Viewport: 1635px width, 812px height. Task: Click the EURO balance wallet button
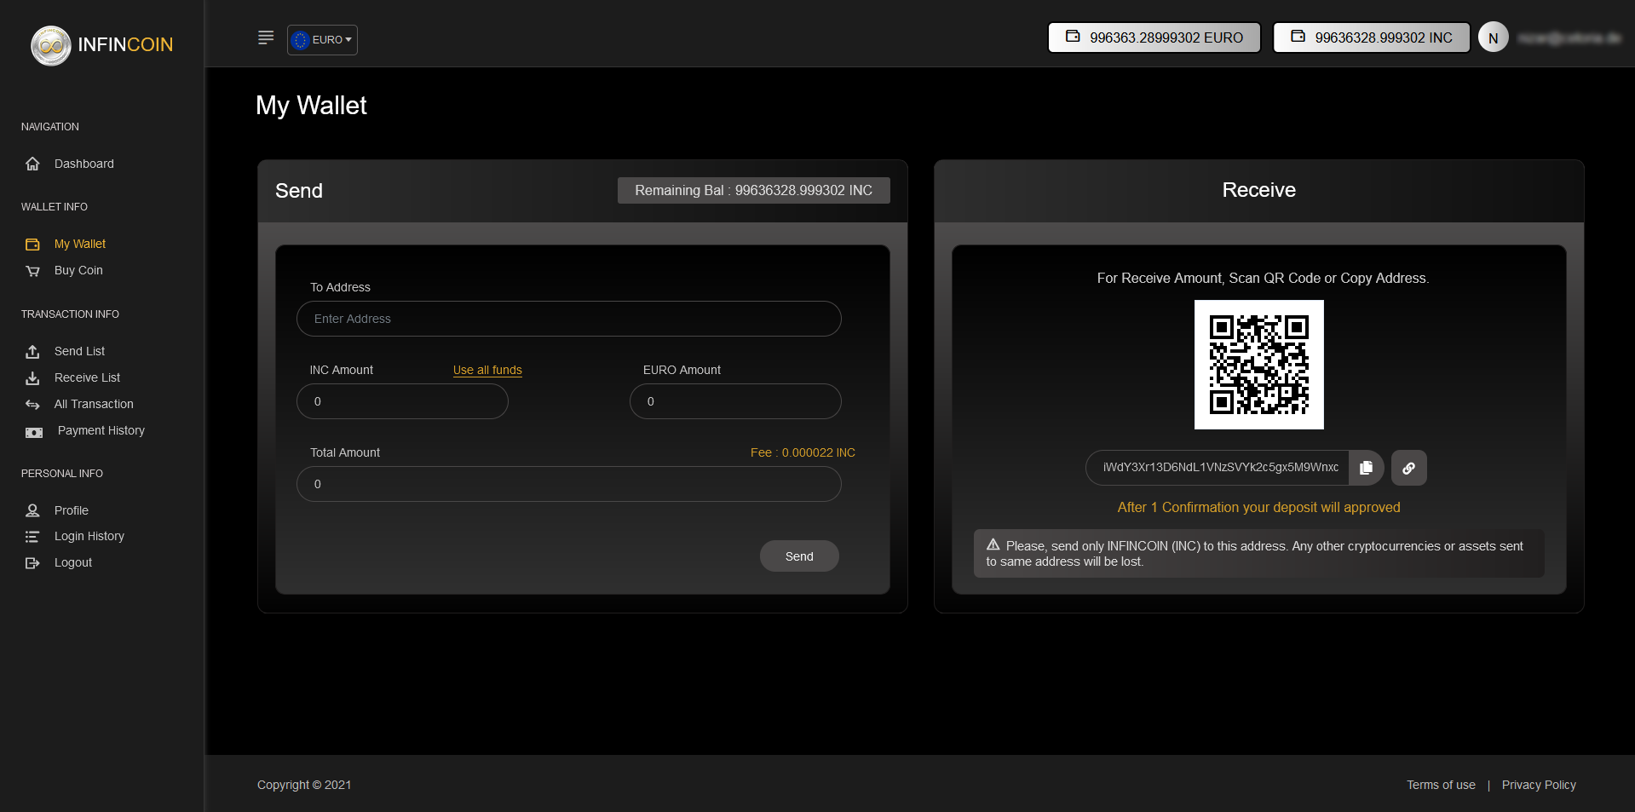pyautogui.click(x=1154, y=37)
